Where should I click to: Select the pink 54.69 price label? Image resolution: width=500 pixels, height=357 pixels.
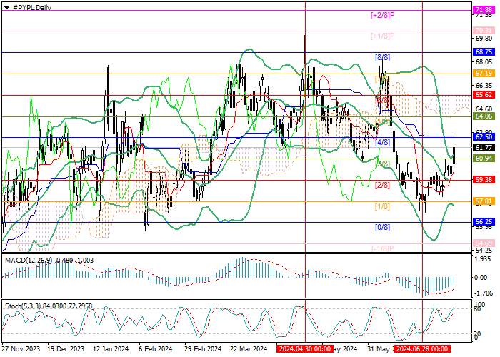[x=484, y=243]
